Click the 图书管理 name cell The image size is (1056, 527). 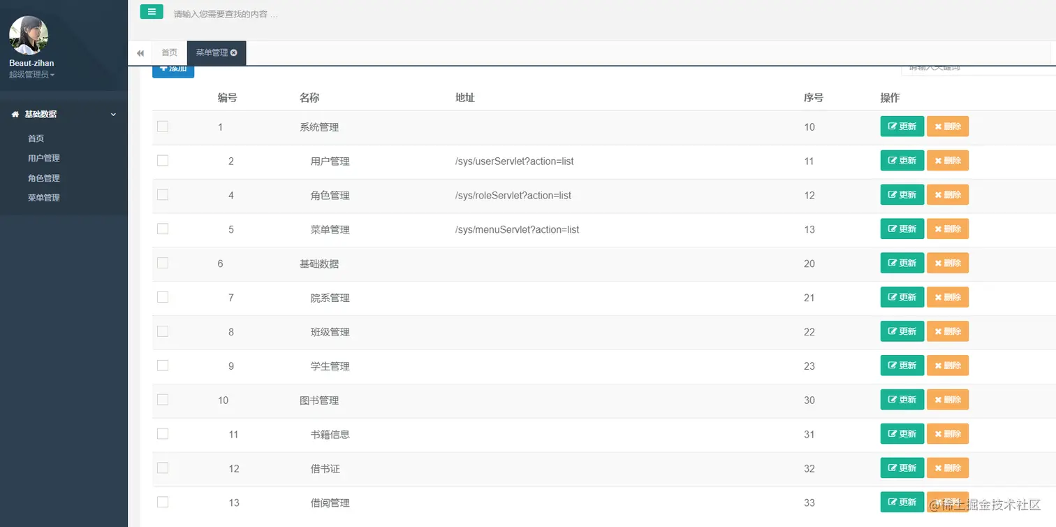319,400
